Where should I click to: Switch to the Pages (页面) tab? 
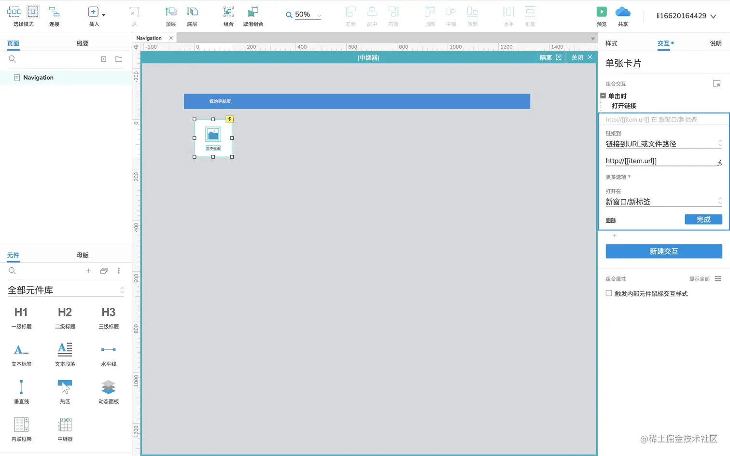13,43
